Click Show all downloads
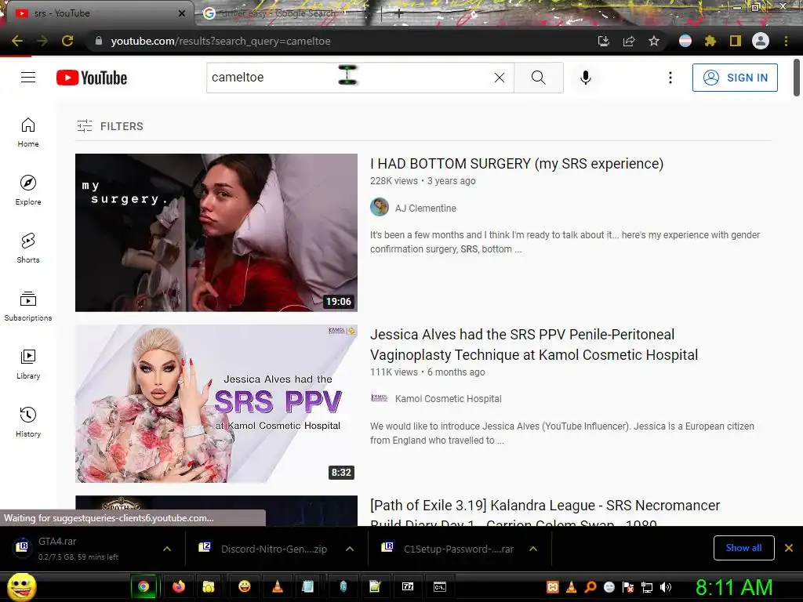The height and width of the screenshot is (602, 803). pos(743,548)
